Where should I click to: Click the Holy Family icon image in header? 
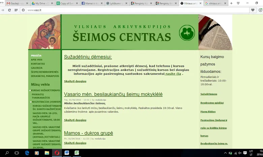[44, 32]
